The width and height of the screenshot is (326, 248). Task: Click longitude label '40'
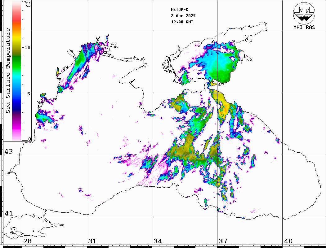coord(288,241)
